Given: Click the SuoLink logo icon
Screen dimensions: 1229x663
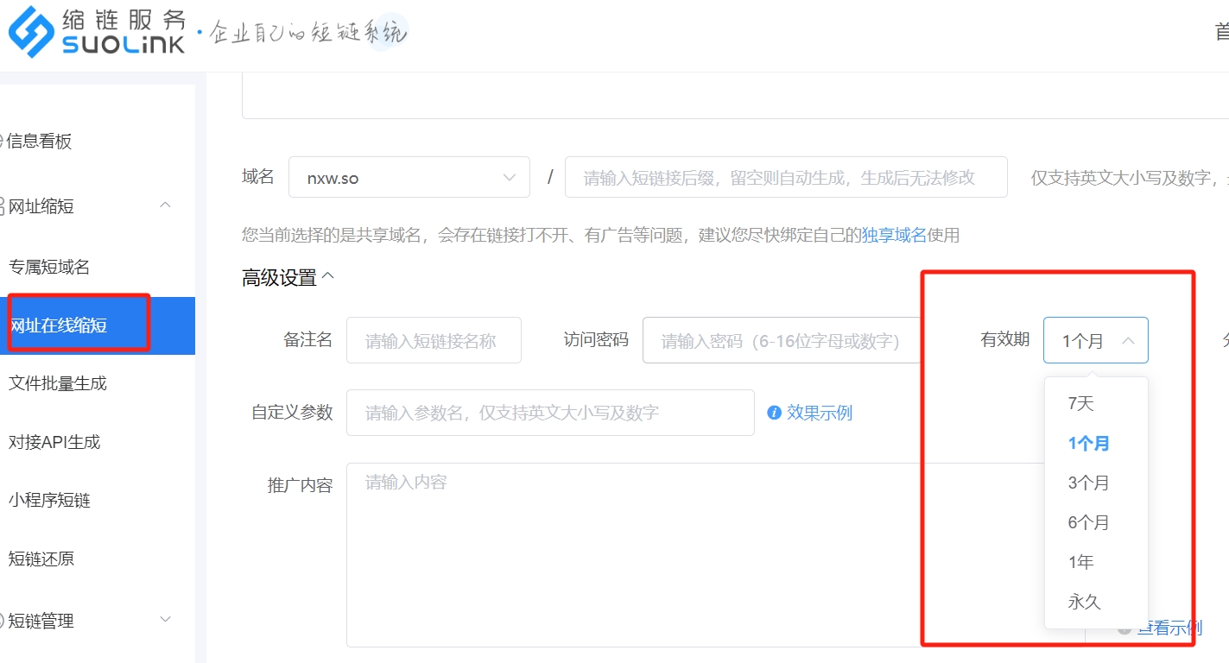Looking at the screenshot, I should [31, 32].
